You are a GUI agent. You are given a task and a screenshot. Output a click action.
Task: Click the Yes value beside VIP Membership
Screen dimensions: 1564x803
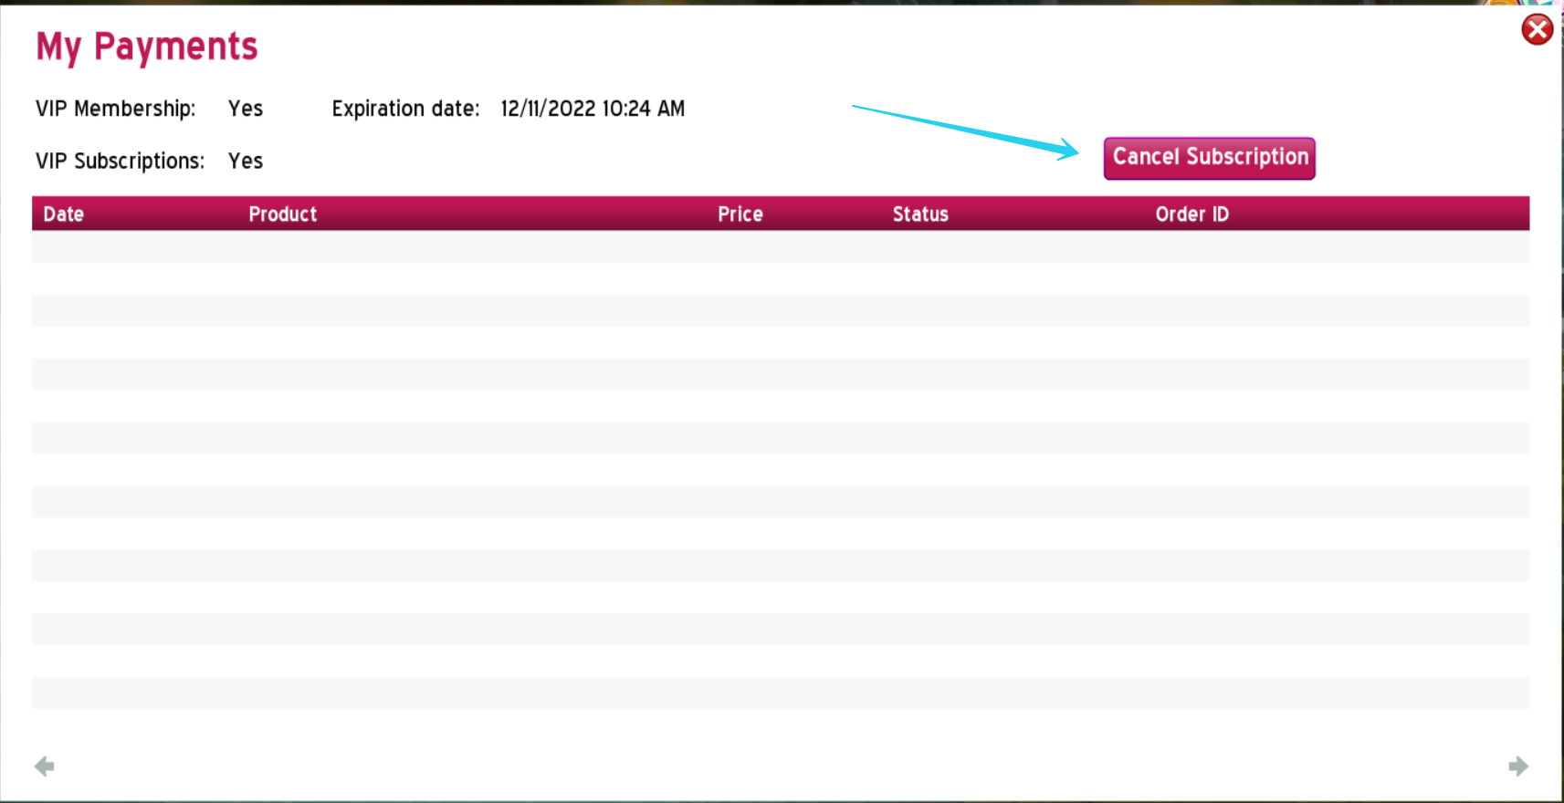pyautogui.click(x=245, y=109)
